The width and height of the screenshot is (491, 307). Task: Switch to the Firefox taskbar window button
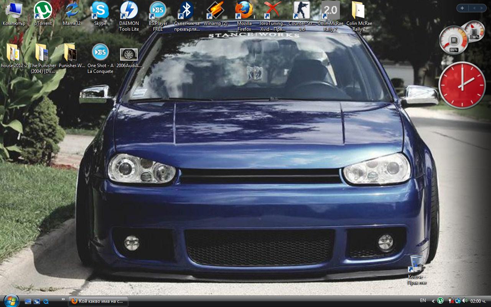click(98, 301)
